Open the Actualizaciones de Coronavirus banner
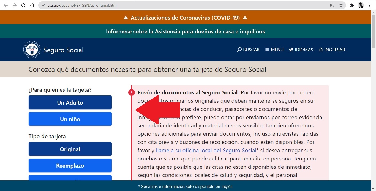The image size is (376, 191). [185, 17]
